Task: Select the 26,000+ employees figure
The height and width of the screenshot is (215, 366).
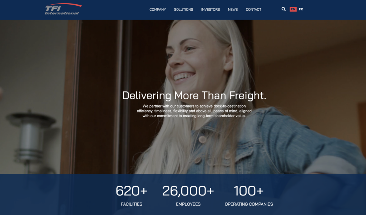Action: [x=188, y=191]
